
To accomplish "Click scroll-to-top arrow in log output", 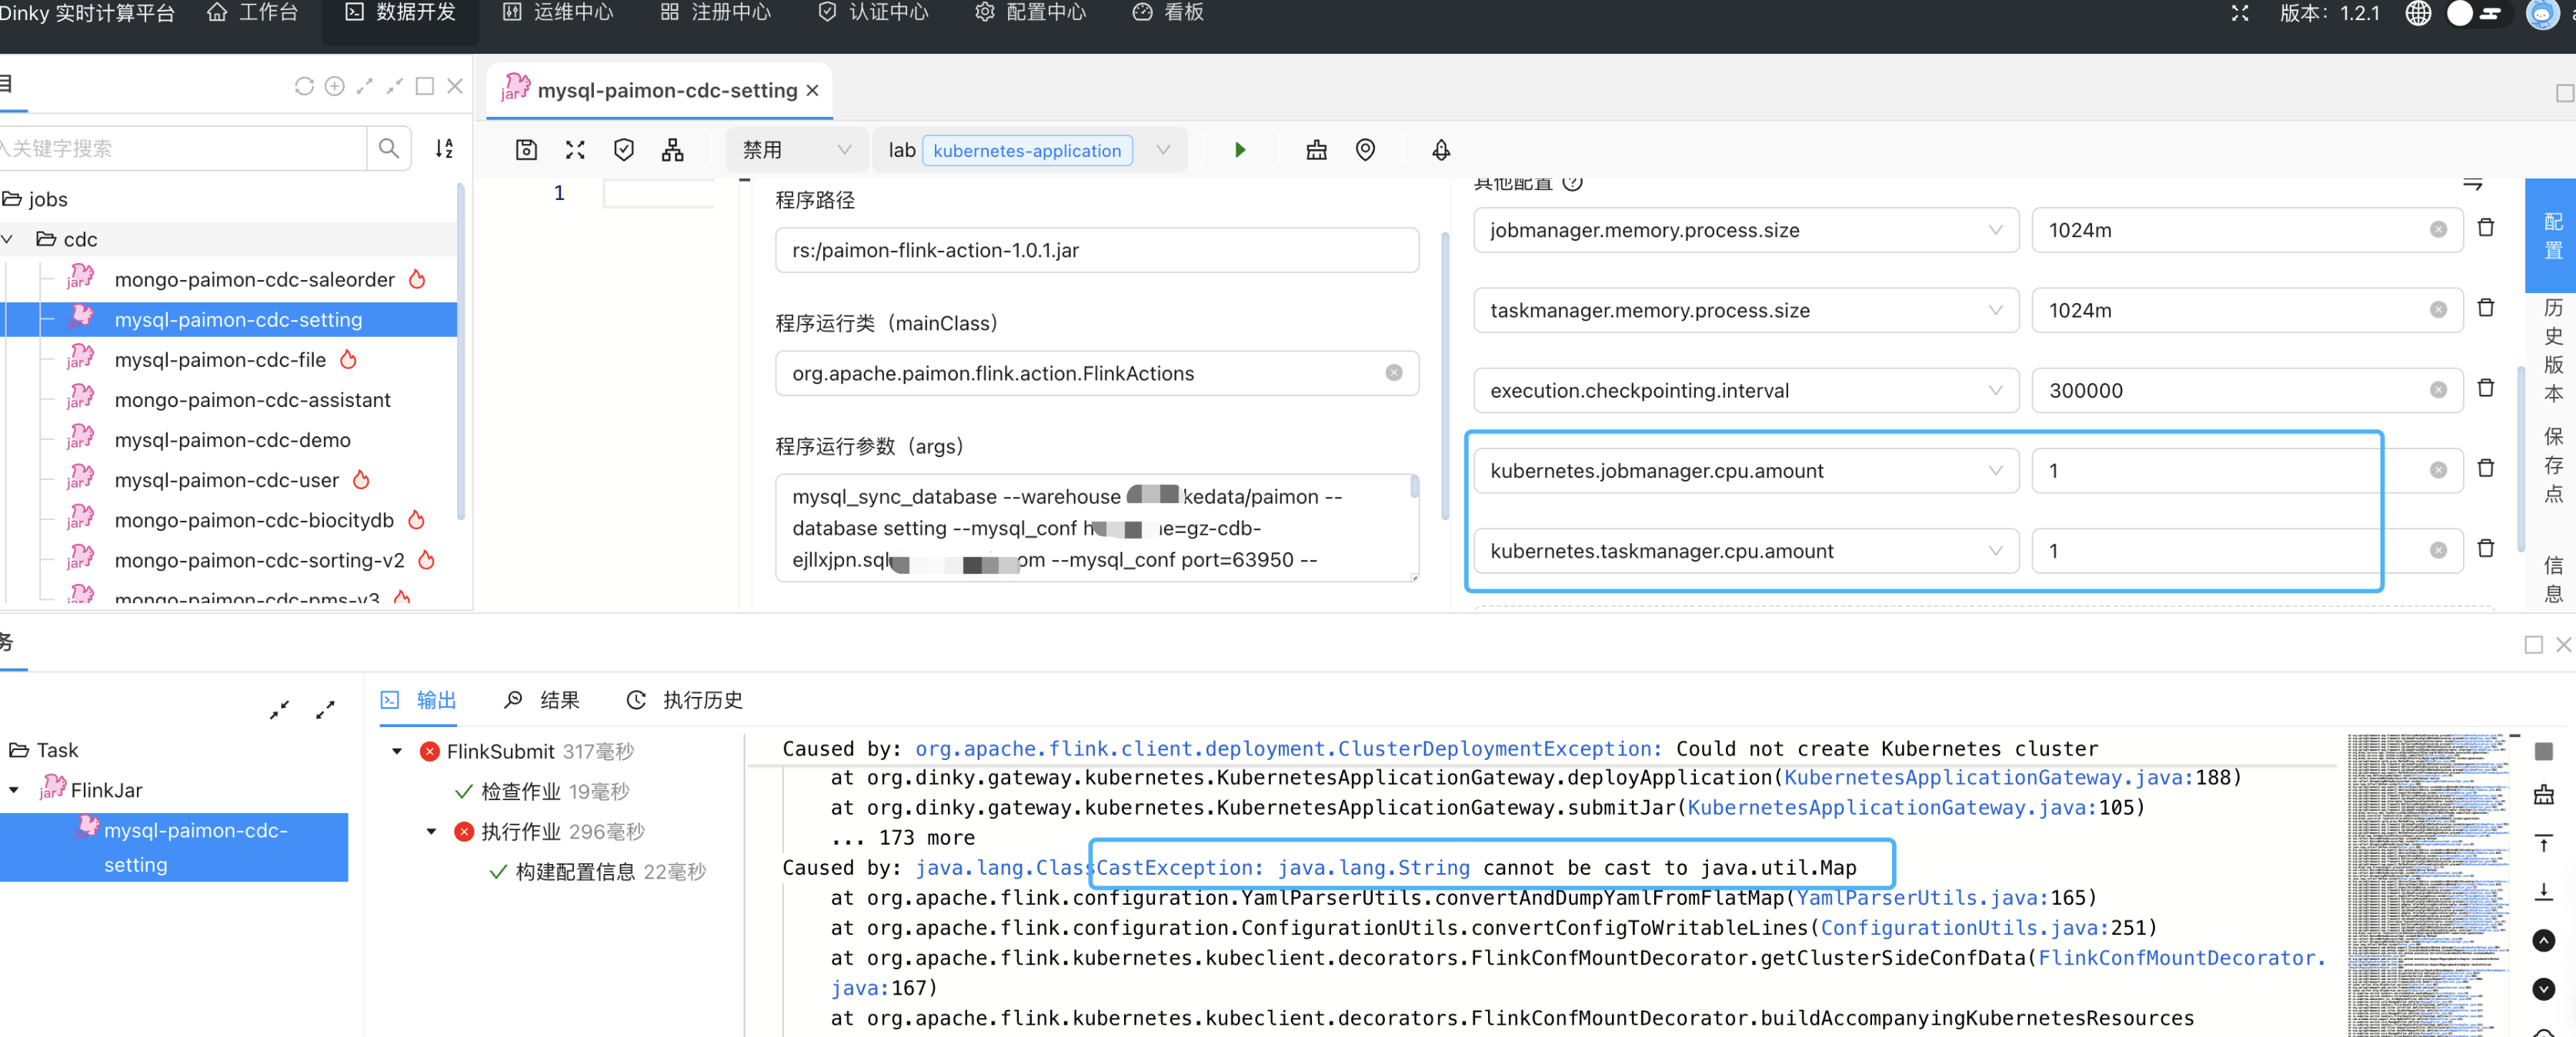I will [x=2543, y=844].
